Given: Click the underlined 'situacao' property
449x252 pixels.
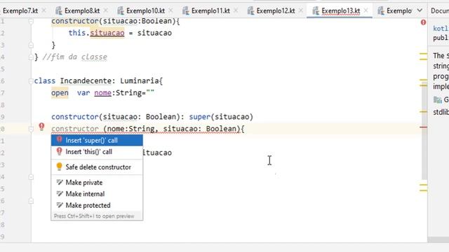Looking at the screenshot, I should tap(107, 33).
